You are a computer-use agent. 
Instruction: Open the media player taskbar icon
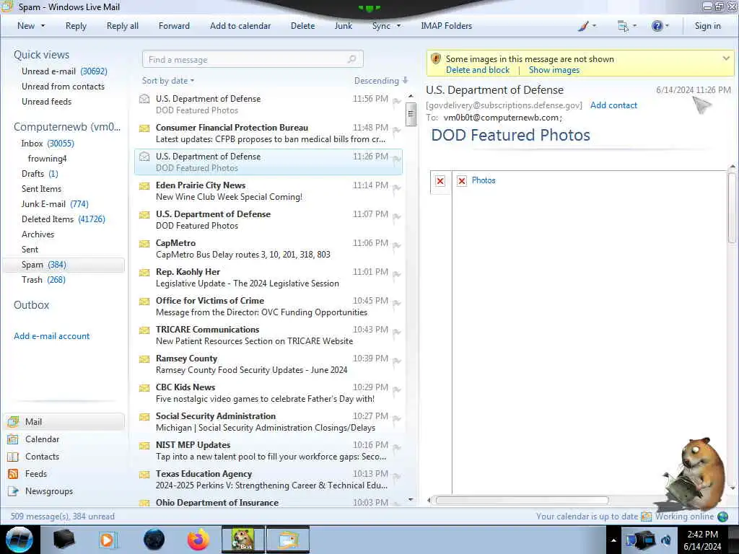click(x=107, y=540)
